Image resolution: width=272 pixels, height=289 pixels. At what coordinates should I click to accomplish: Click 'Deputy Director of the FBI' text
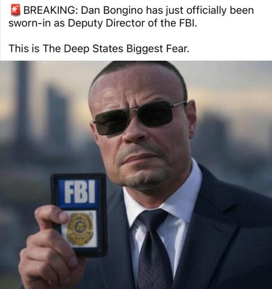click(x=133, y=24)
